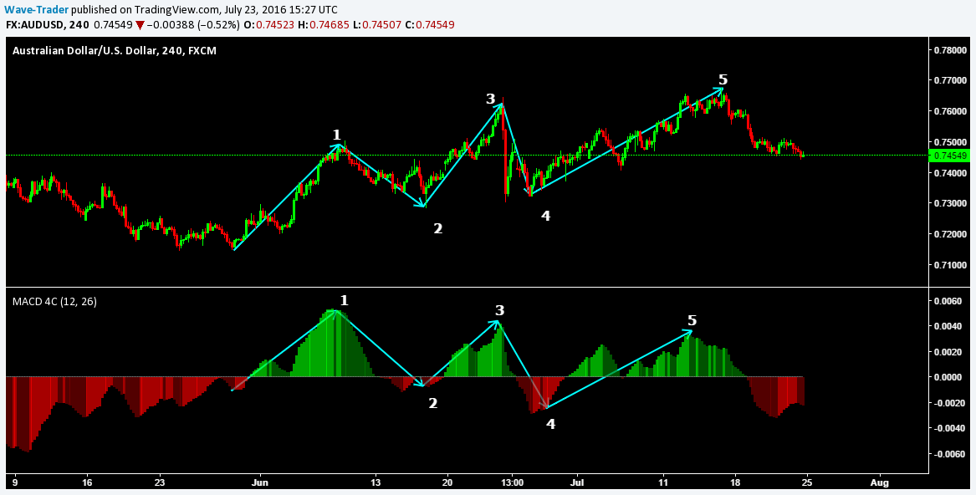This screenshot has height=495, width=976.
Task: Click the 0.72000 price axis label
Action: click(x=950, y=234)
